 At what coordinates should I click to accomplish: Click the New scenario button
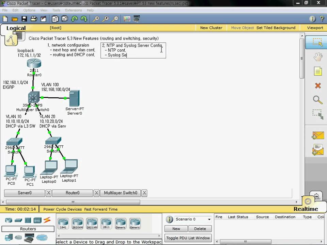[x=176, y=229]
